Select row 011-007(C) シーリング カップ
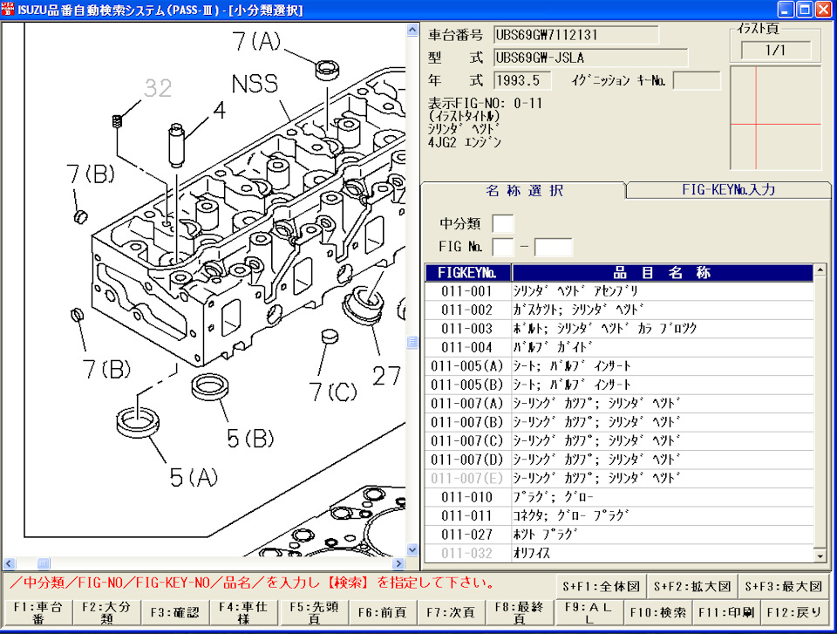837x634 pixels. tap(619, 440)
